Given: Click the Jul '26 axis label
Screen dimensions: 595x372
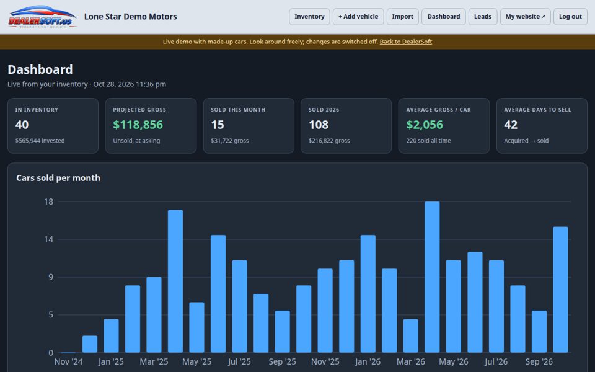Looking at the screenshot, I should pyautogui.click(x=496, y=361).
